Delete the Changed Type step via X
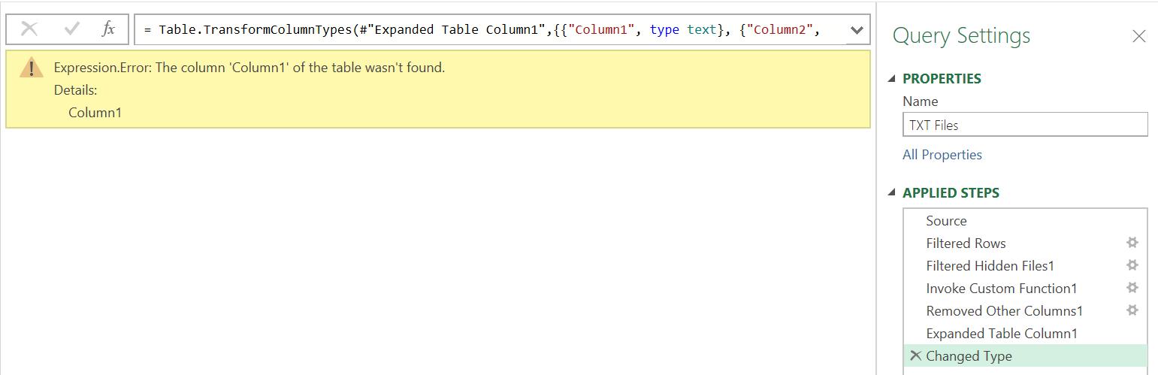Screen dimensions: 1158x375 tap(915, 355)
